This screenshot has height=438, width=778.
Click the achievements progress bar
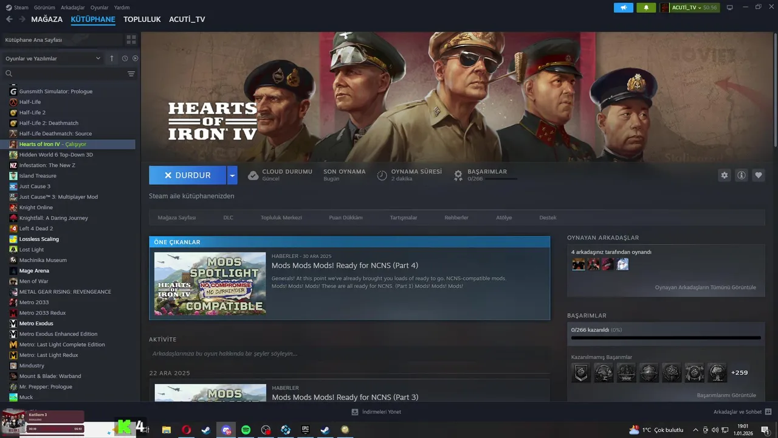(x=666, y=338)
